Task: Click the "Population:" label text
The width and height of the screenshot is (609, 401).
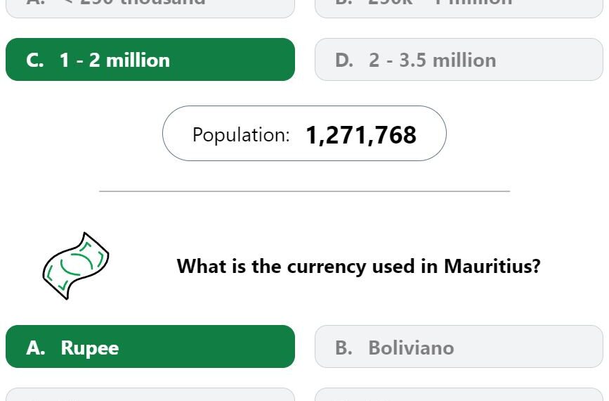Action: click(241, 135)
